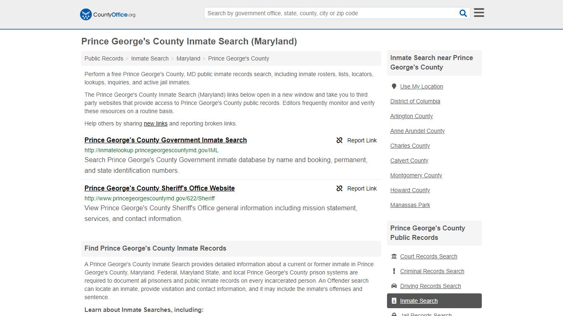Image resolution: width=563 pixels, height=316 pixels.
Task: Report Link for Government Inmate Search
Action: pos(357,140)
